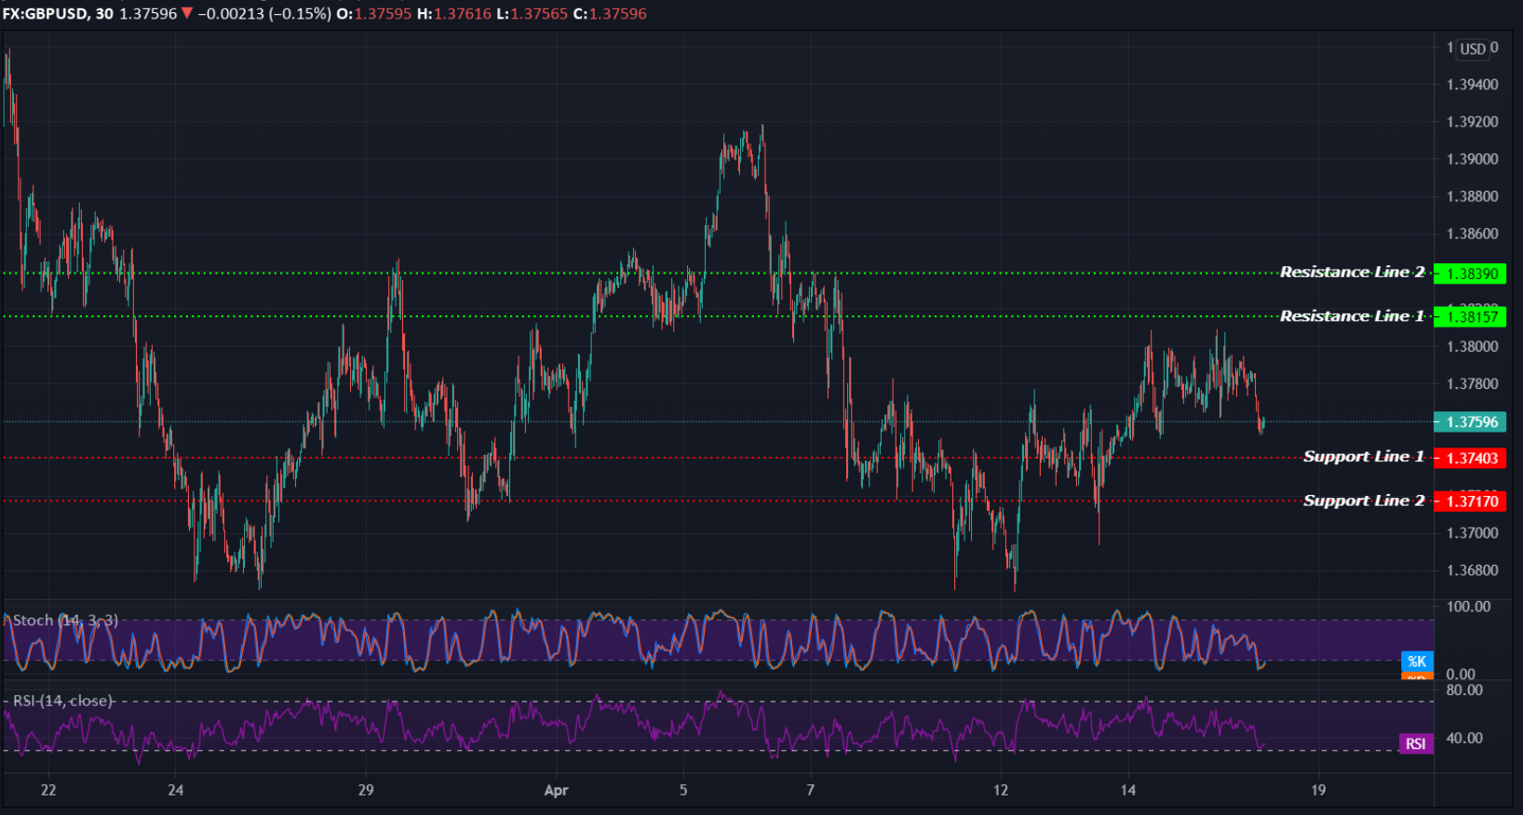The height and width of the screenshot is (815, 1523).
Task: Click the 12 date on time axis
Action: pyautogui.click(x=1001, y=790)
